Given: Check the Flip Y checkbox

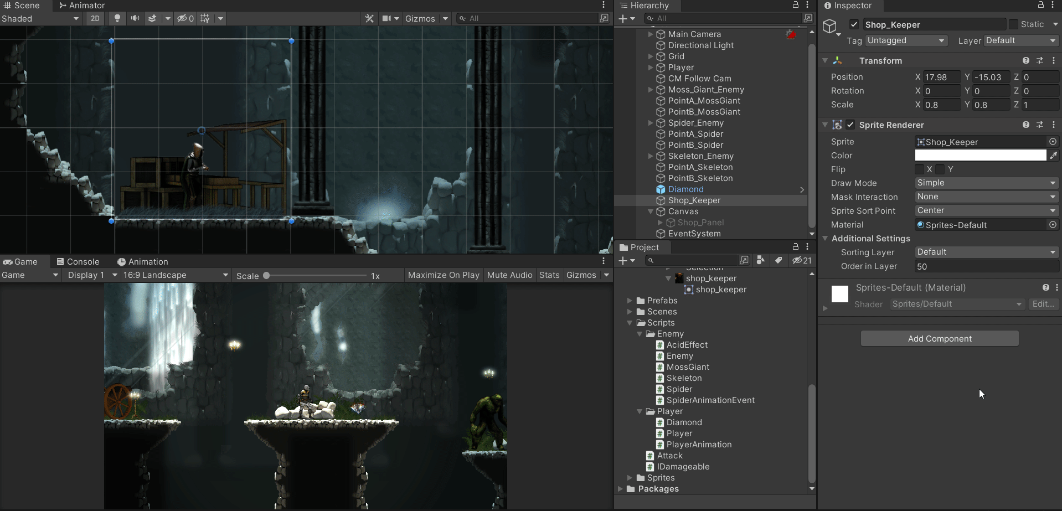Looking at the screenshot, I should coord(940,169).
